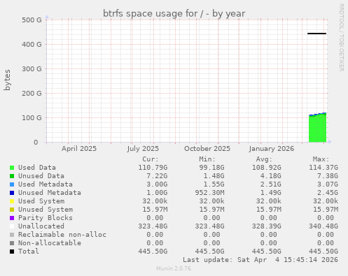Click the 'Unallocated' legend label

41,226
